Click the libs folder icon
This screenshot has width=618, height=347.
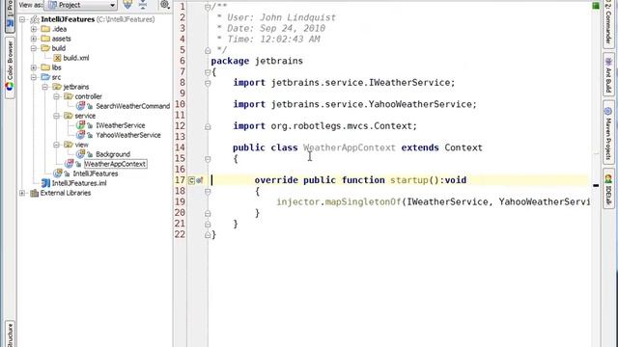point(45,67)
